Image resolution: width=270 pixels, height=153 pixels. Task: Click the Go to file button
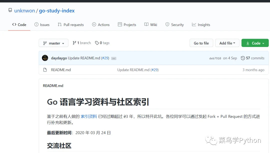(x=201, y=43)
